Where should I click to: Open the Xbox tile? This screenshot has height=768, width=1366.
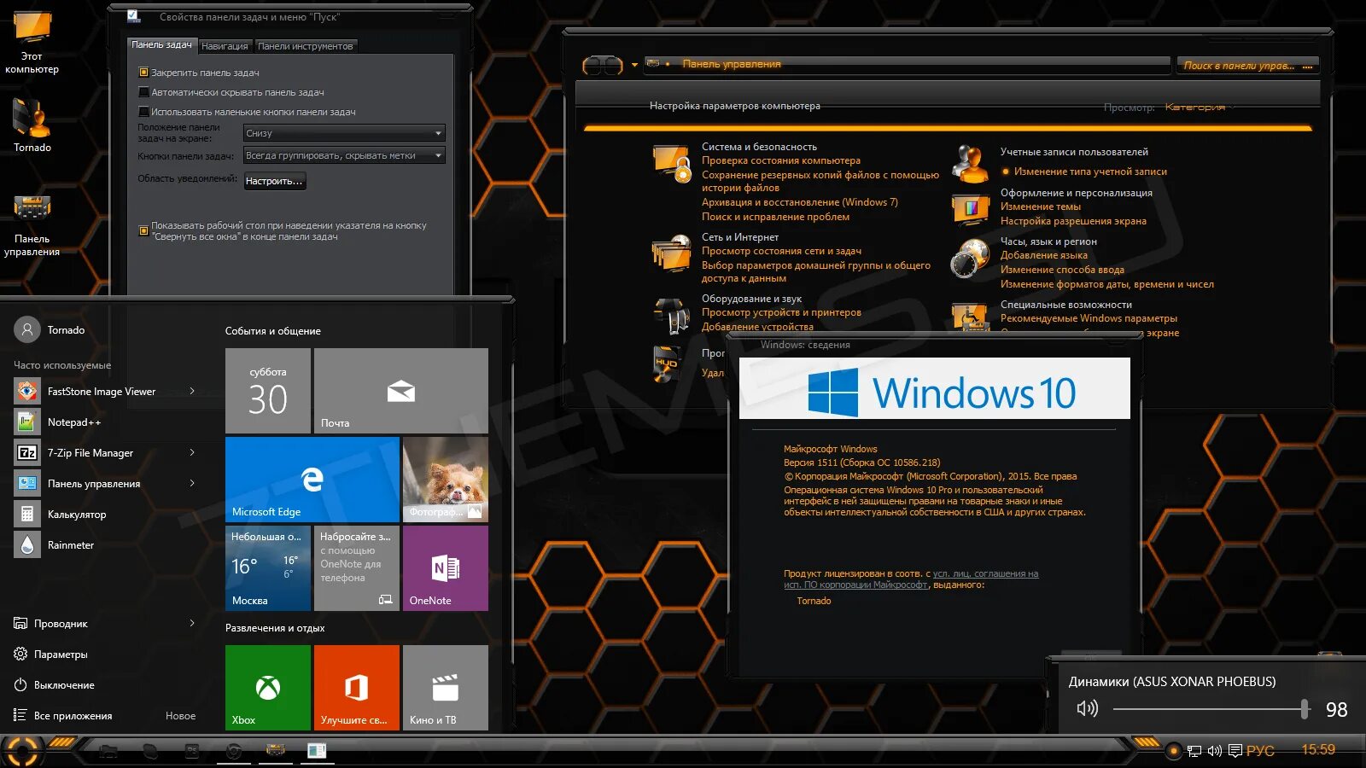coord(268,688)
